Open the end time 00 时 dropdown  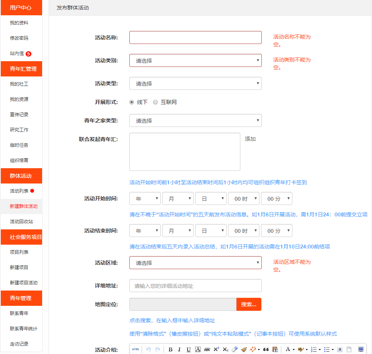[244, 231]
